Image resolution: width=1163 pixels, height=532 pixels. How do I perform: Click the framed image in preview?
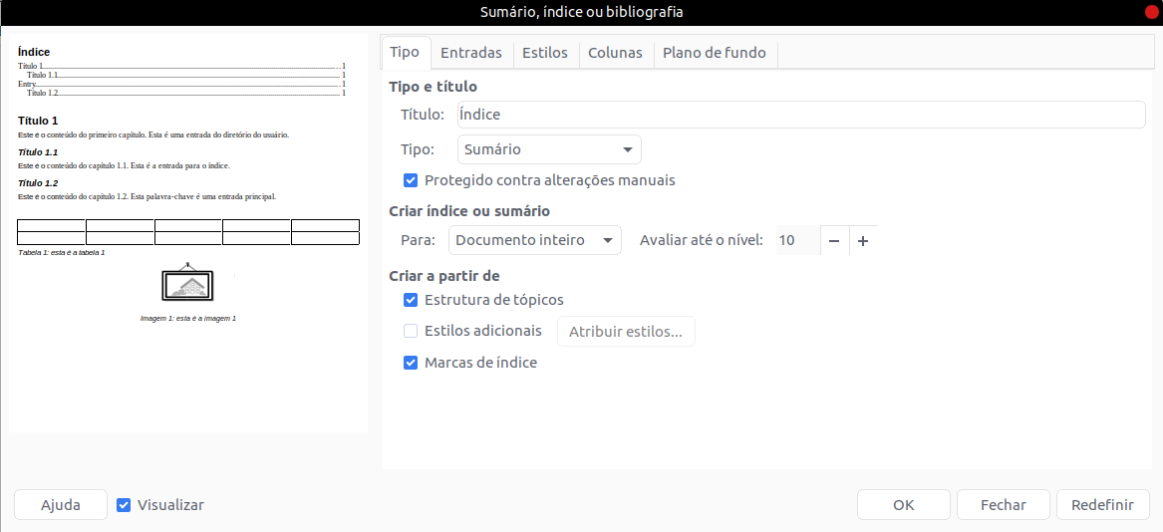click(x=188, y=284)
